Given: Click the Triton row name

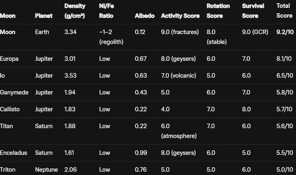Looking at the screenshot, I should tap(7, 170).
